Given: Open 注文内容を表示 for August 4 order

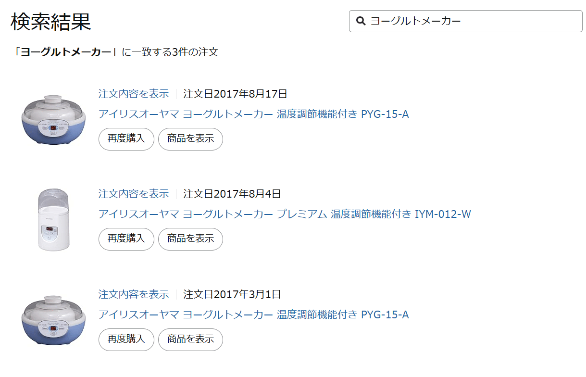Looking at the screenshot, I should click(134, 193).
